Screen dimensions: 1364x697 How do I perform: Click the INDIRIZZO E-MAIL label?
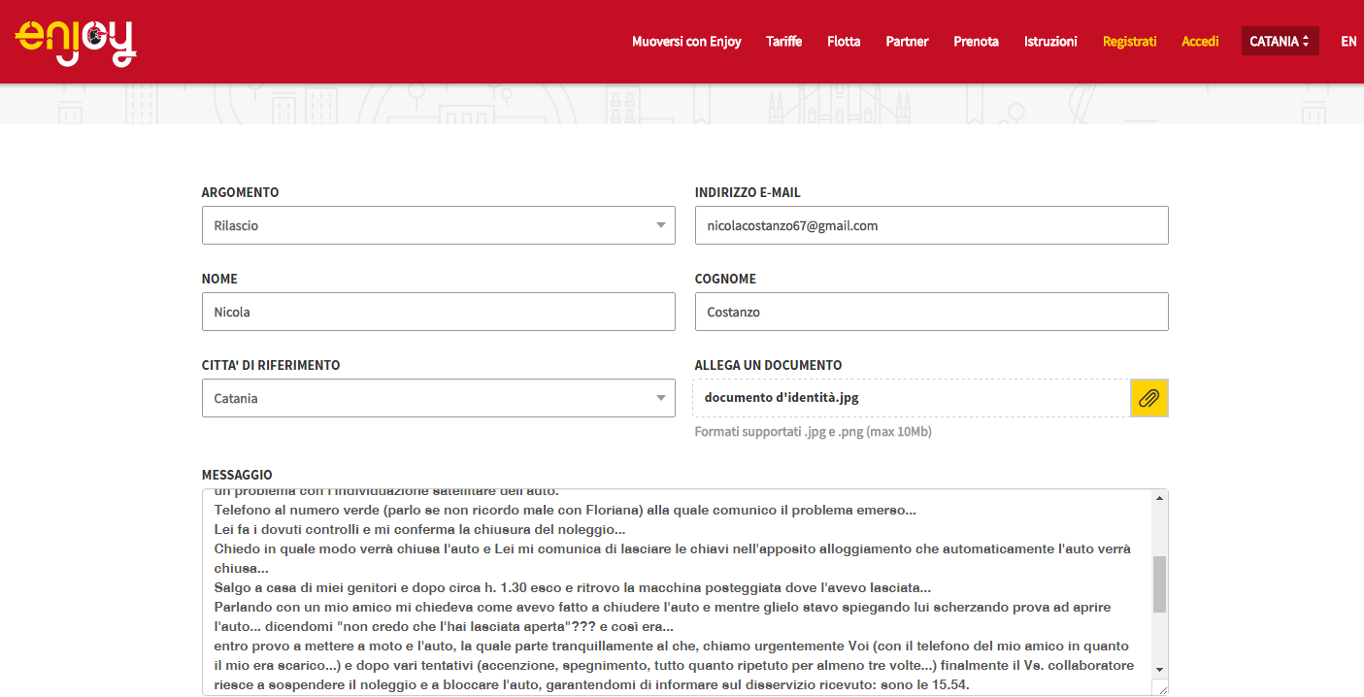(x=748, y=192)
